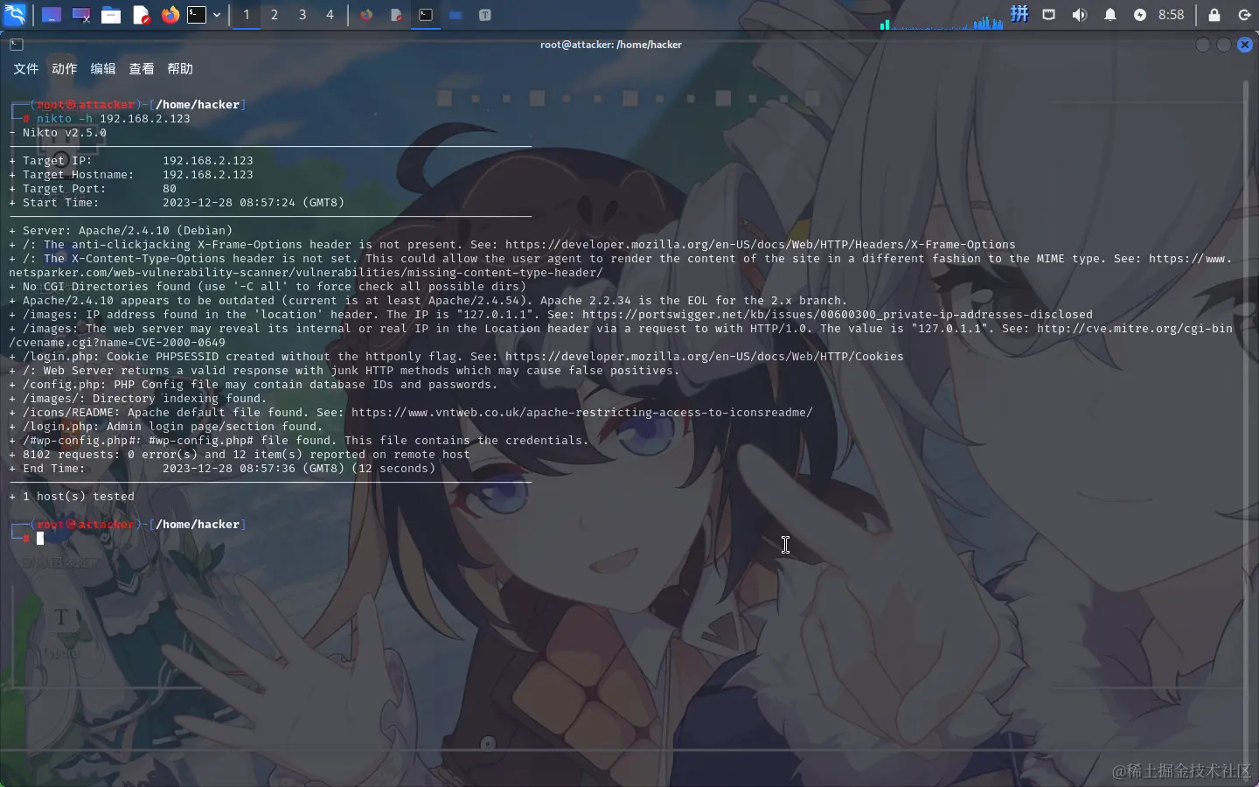Click the terminal window menu icon in title bar

point(16,45)
